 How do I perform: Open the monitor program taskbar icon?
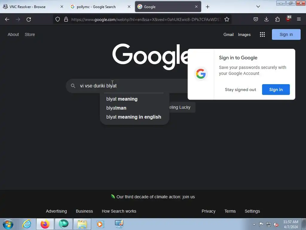[119, 224]
